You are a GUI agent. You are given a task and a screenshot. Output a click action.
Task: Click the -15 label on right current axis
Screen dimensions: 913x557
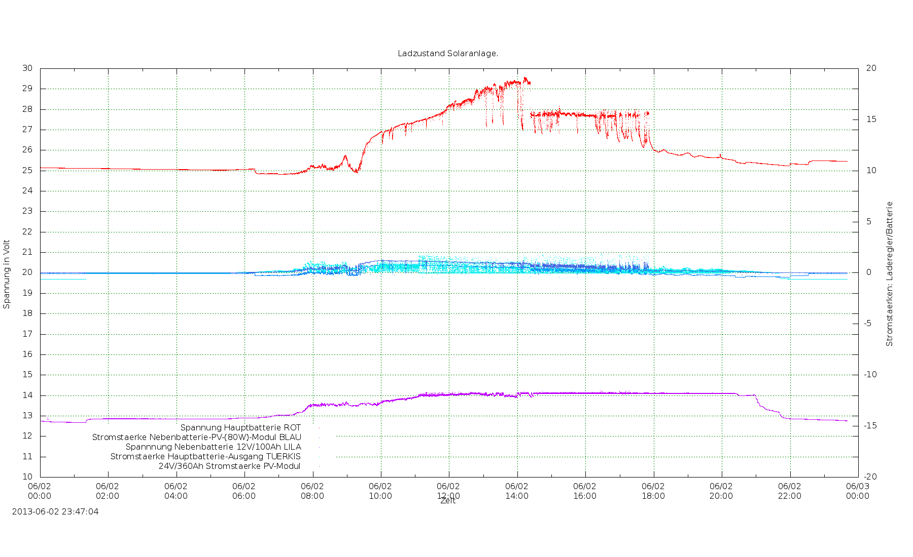(x=870, y=425)
